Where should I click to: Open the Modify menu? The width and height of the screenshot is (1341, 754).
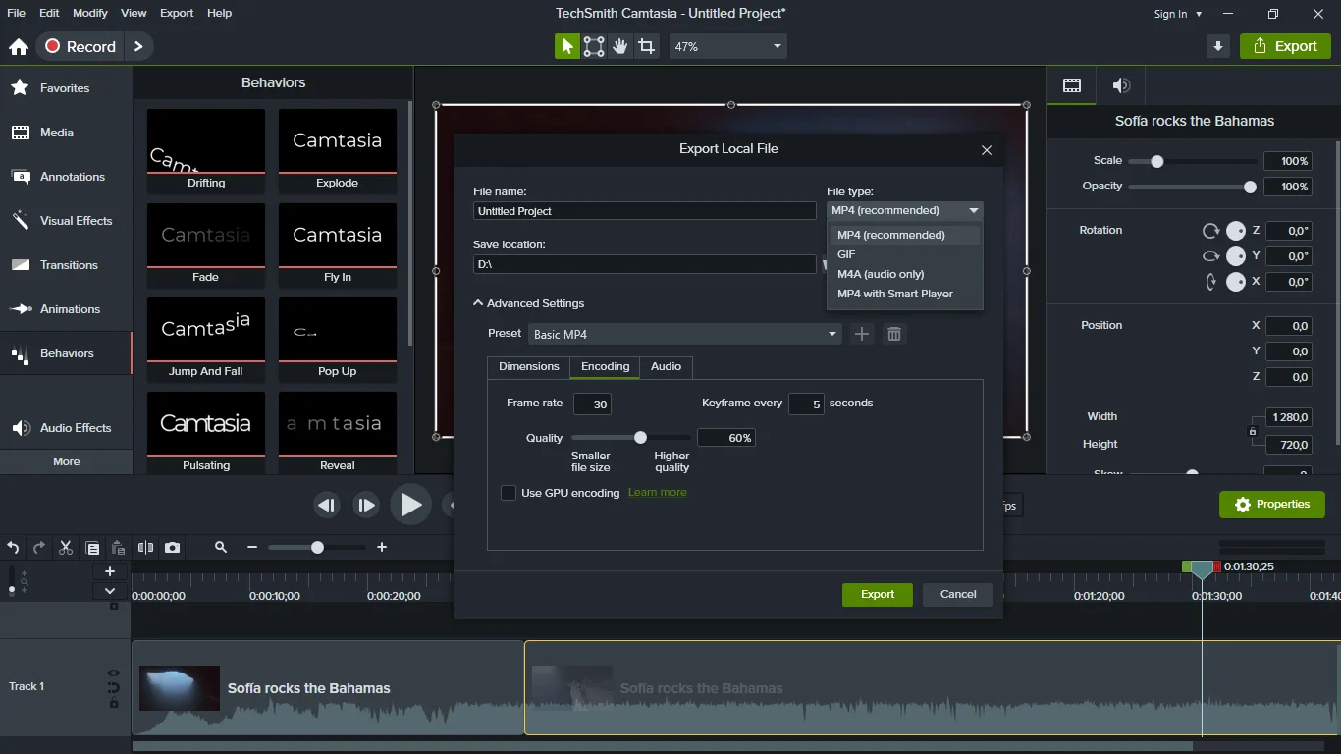[x=90, y=13]
